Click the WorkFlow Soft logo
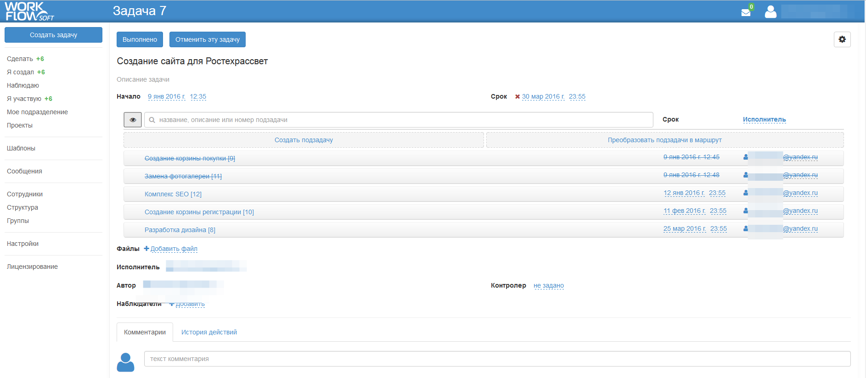Image resolution: width=866 pixels, height=378 pixels. pos(29,11)
